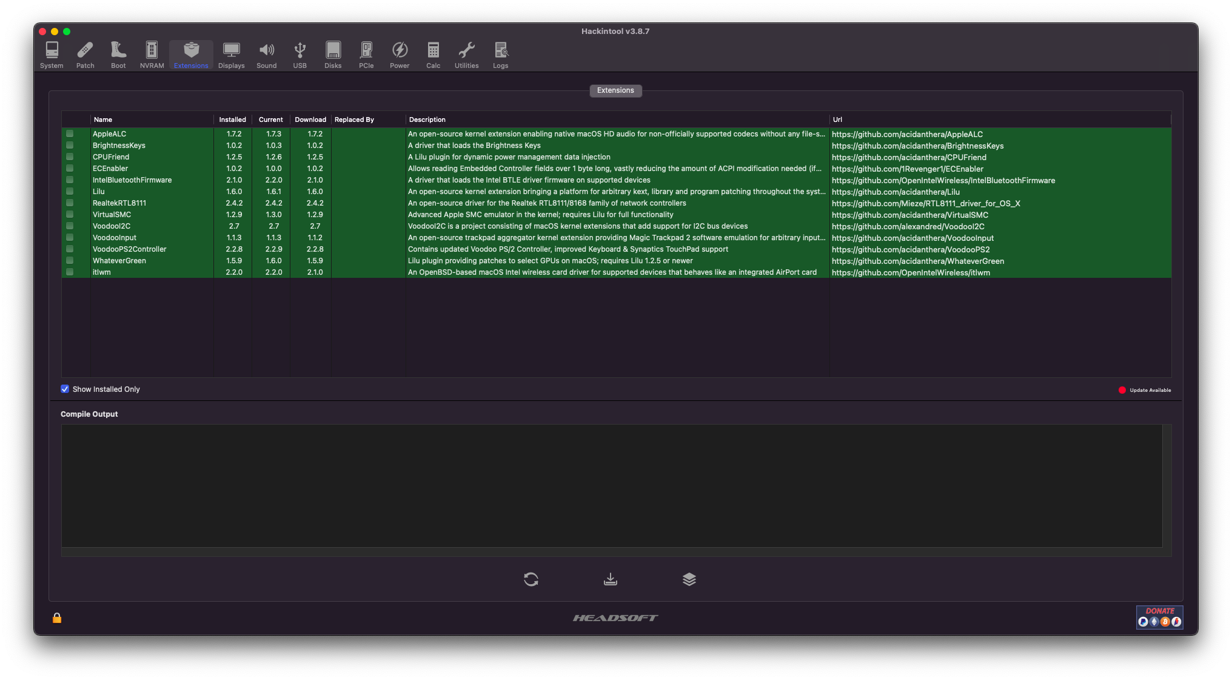Image resolution: width=1232 pixels, height=680 pixels.
Task: Open the Calc tool icon
Action: pos(433,54)
